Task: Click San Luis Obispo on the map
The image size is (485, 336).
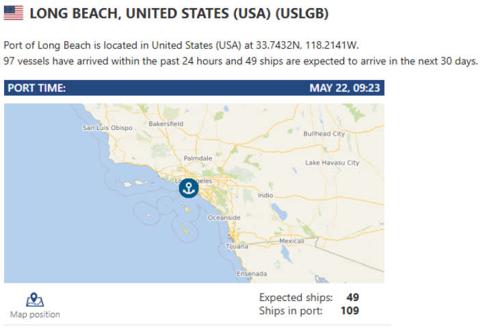Action: point(107,127)
